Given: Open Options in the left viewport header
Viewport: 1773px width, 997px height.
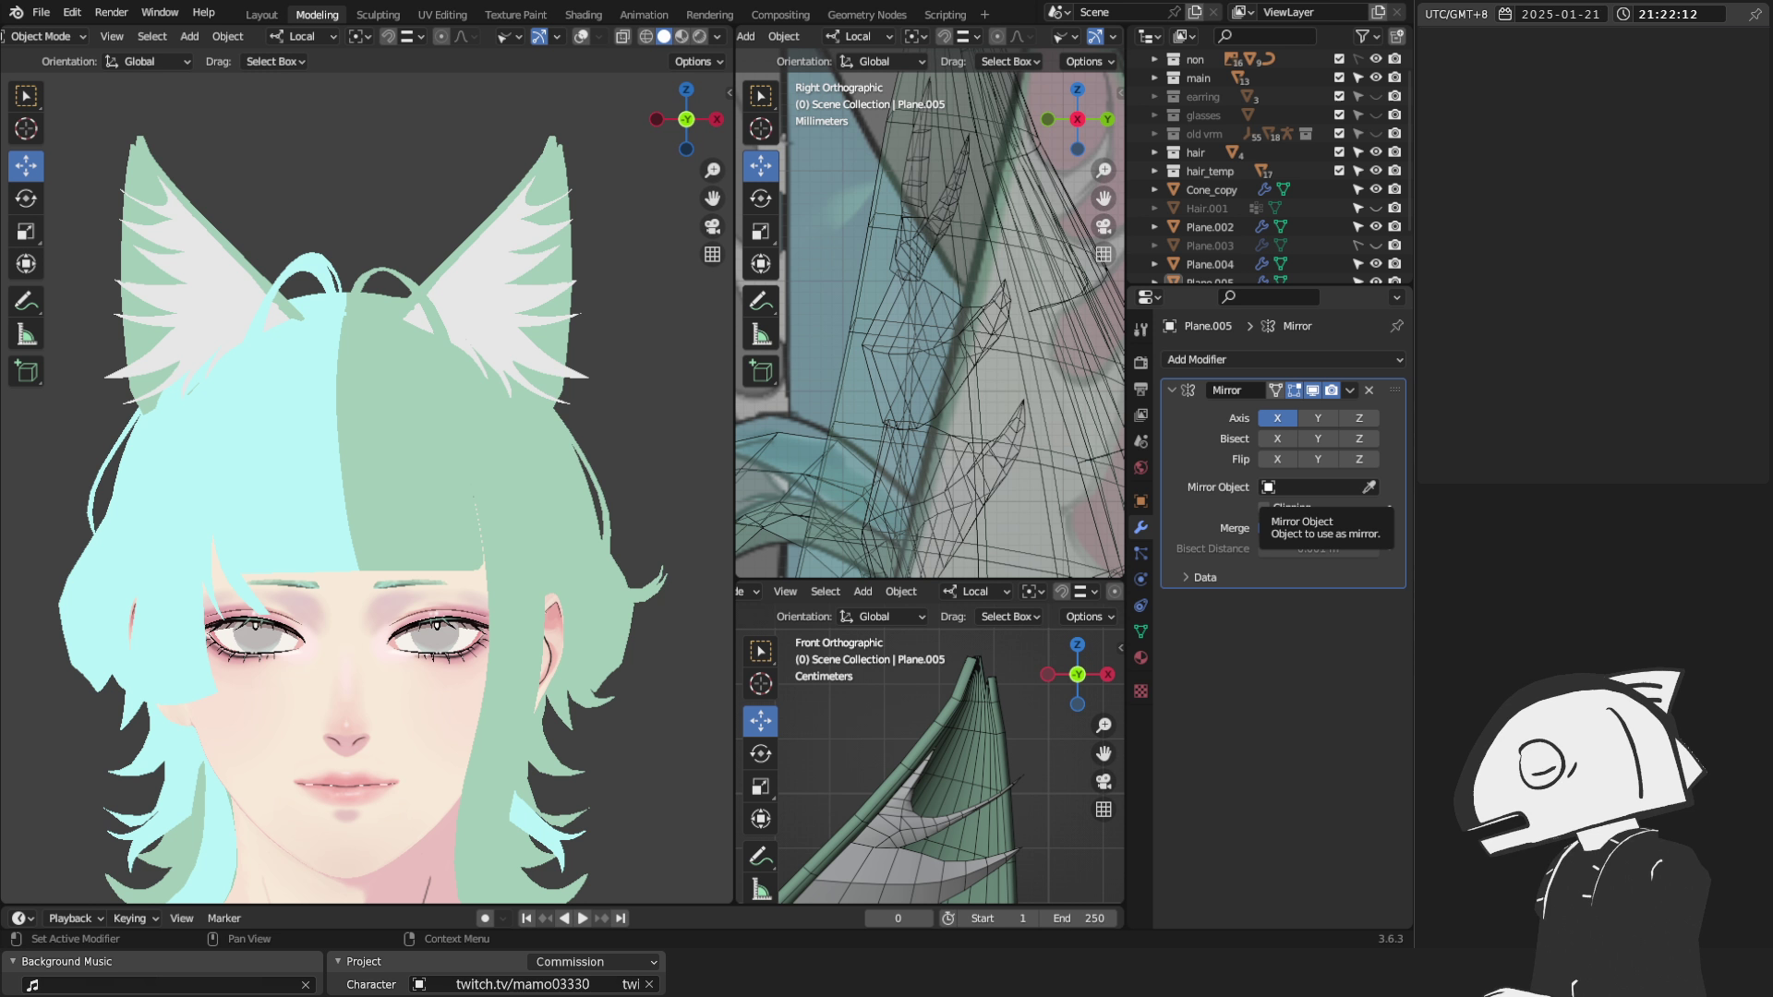Looking at the screenshot, I should [x=699, y=62].
